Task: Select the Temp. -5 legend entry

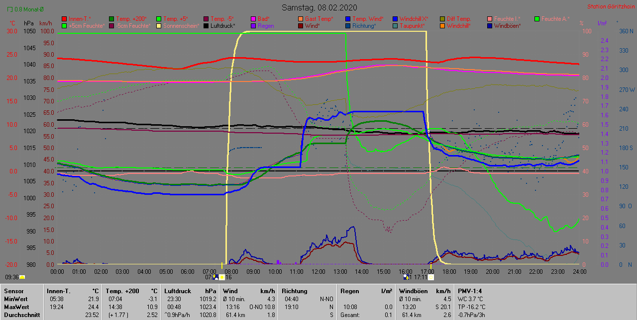Action: pos(219,19)
